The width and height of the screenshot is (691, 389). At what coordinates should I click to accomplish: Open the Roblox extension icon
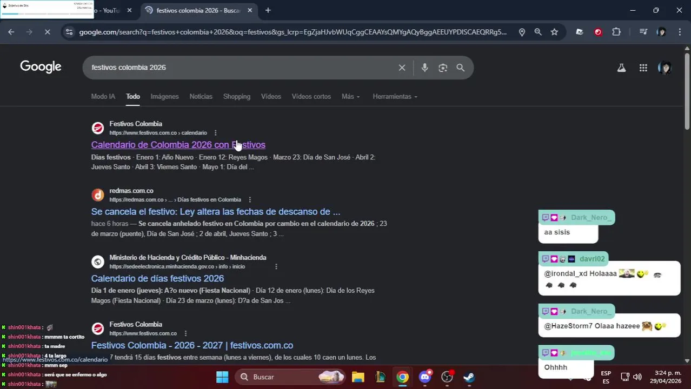[580, 32]
